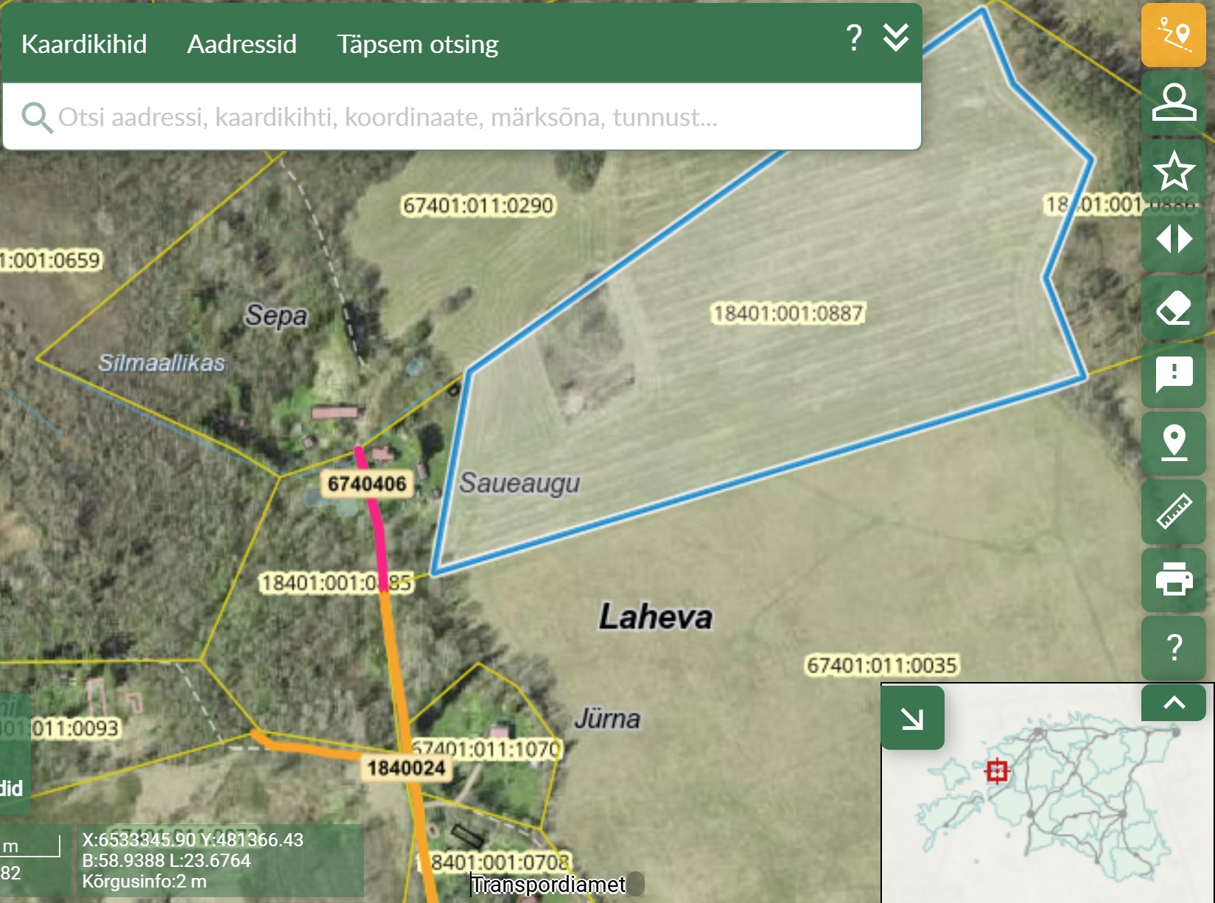Click the location pin marker tool

pyautogui.click(x=1173, y=443)
